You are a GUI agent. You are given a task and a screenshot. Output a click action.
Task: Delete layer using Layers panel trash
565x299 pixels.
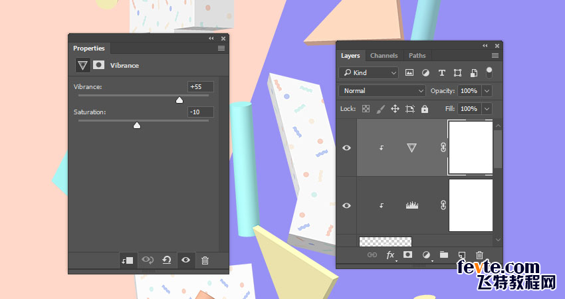(x=479, y=255)
